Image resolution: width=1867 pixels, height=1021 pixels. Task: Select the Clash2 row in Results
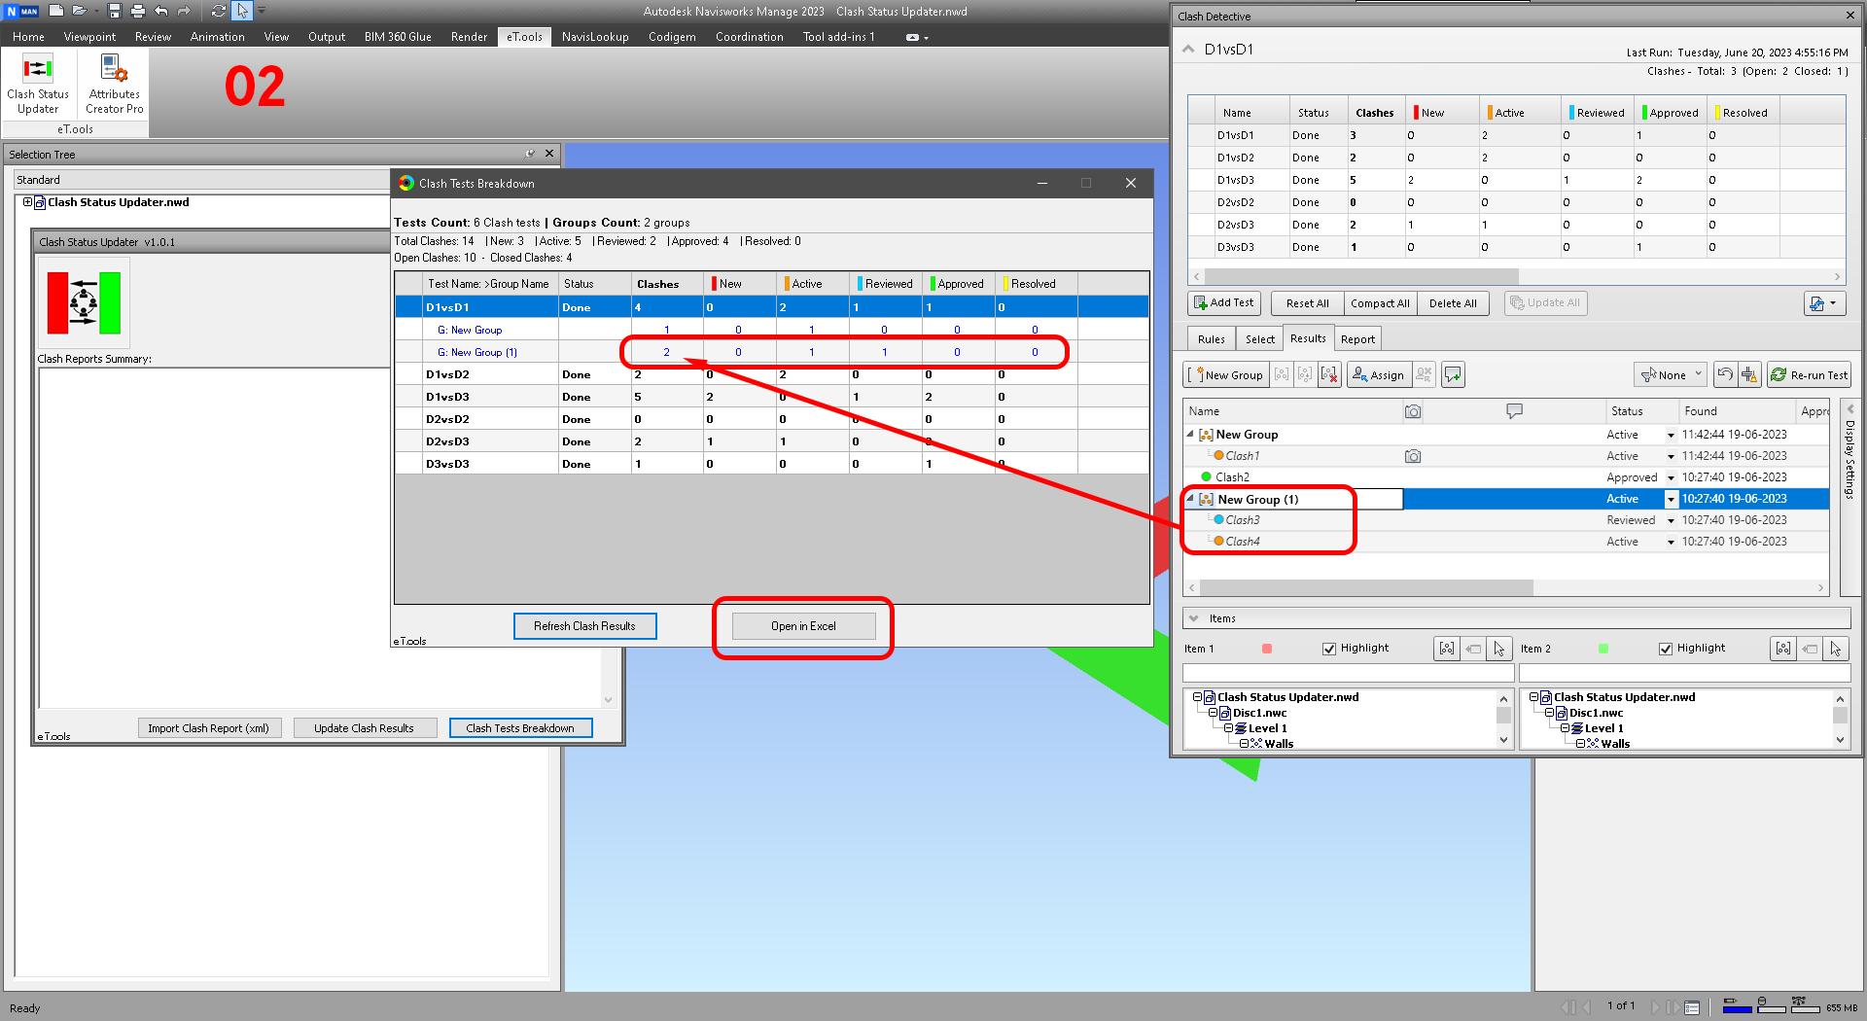1506,477
